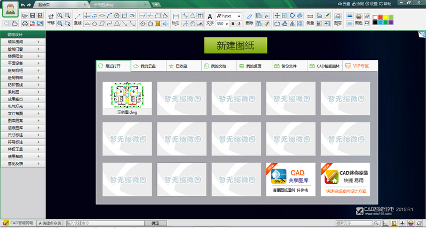Click the 标注 dimension tool
The image size is (427, 228).
pos(176,19)
